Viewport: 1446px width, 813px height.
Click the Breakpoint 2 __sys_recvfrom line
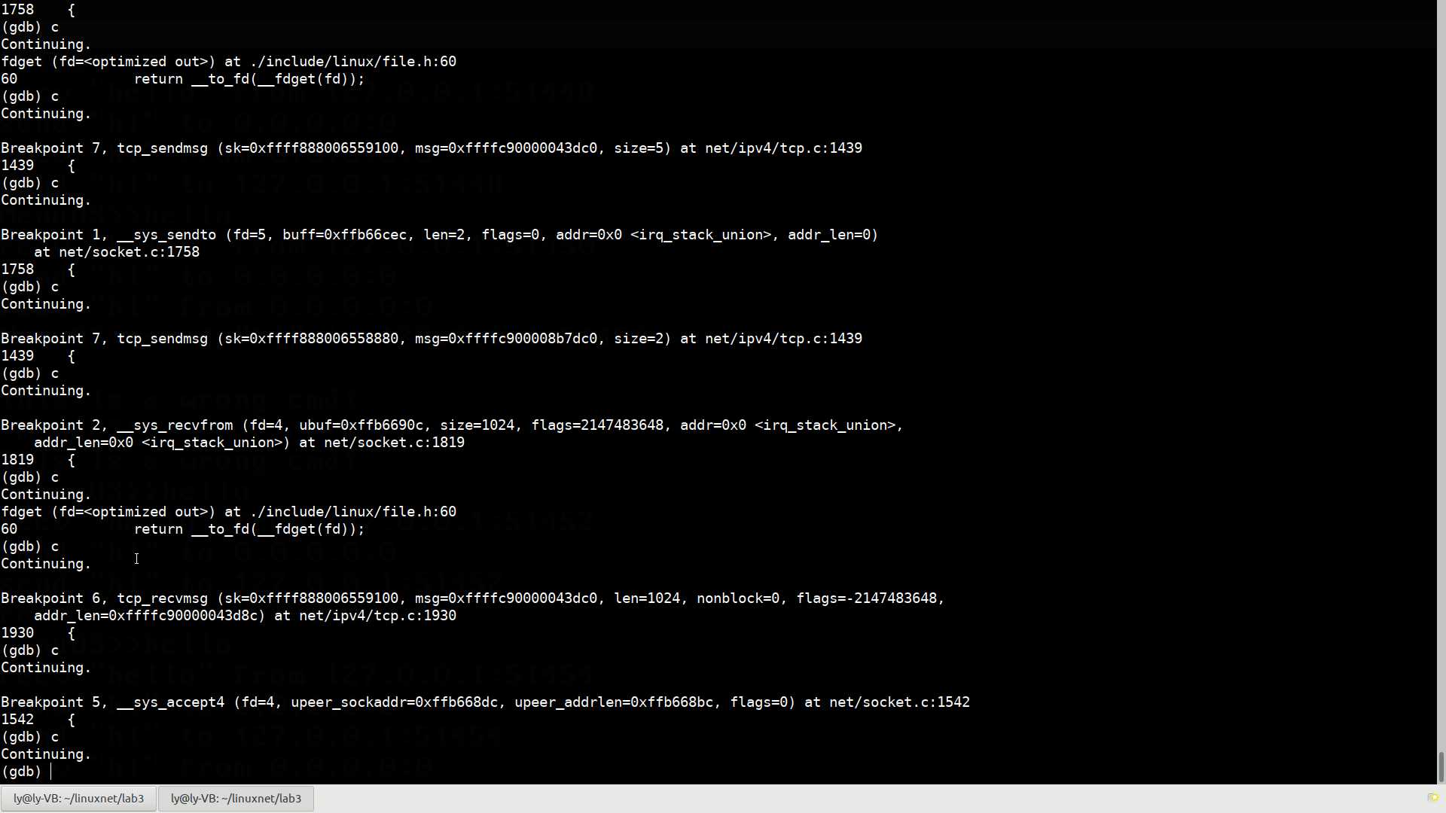click(452, 425)
